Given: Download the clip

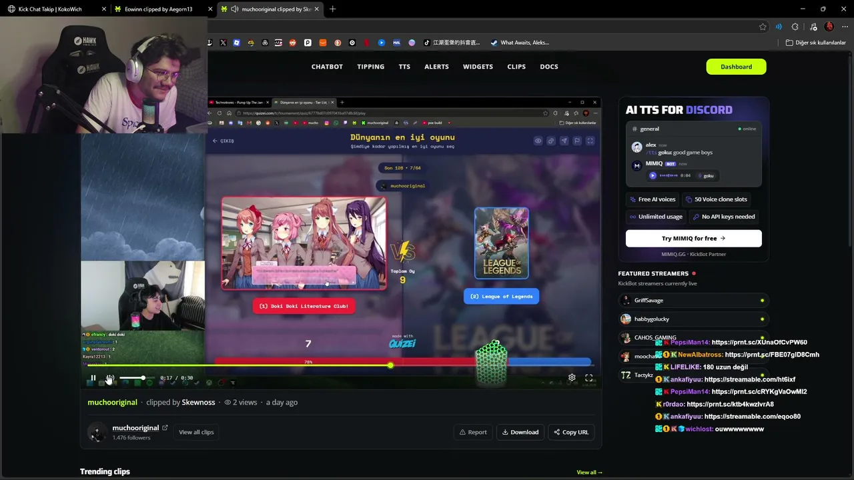Looking at the screenshot, I should coord(520,432).
